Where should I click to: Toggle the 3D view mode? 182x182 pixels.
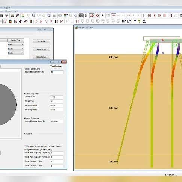97,15
